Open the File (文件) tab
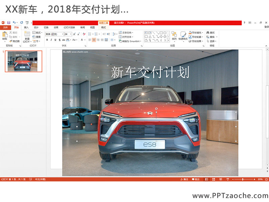The image size is (269, 202). 5,28
